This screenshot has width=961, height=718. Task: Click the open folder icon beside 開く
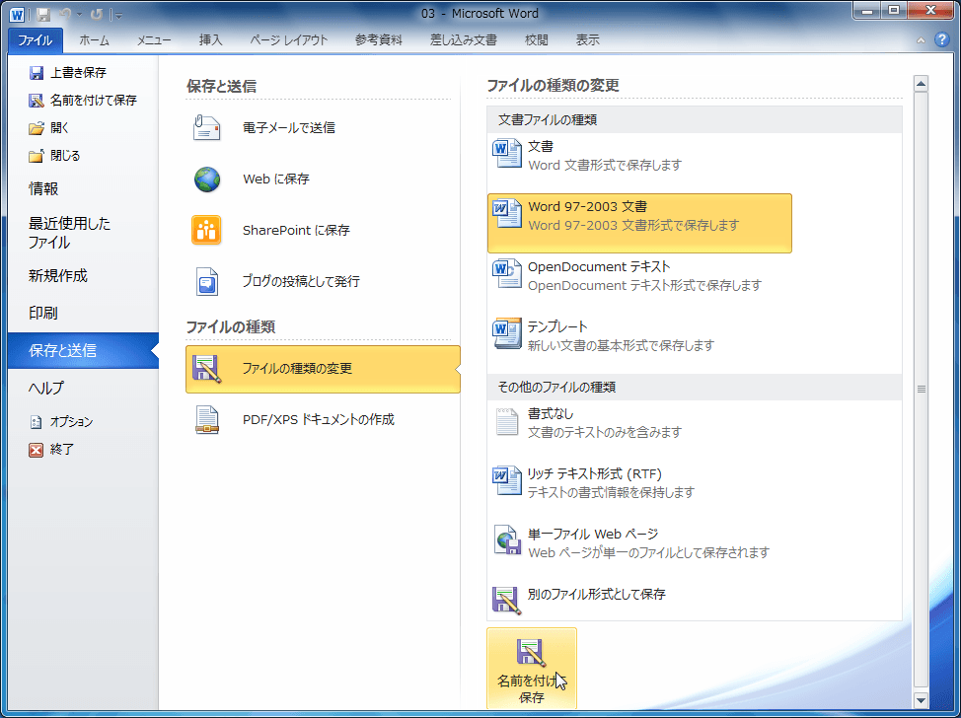(x=37, y=128)
